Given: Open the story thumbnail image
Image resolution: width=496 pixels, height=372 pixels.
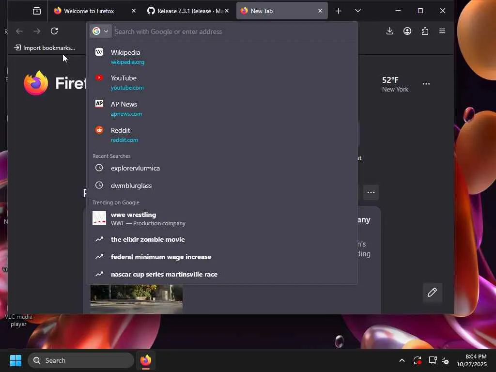Looking at the screenshot, I should (x=136, y=298).
